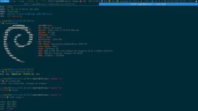The image size is (198, 111).
Task: Click the 'GTK Theme: NumixSolarizedDarkBlue' line
Action: pyautogui.click(x=63, y=44)
